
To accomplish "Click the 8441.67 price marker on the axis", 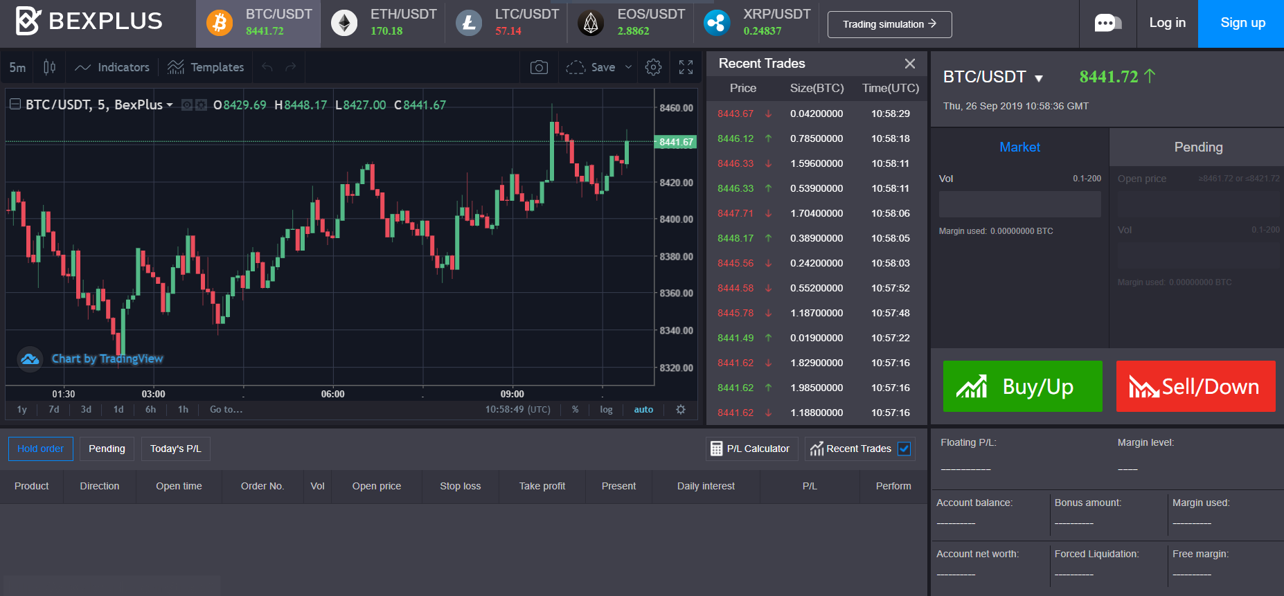I will pyautogui.click(x=675, y=142).
